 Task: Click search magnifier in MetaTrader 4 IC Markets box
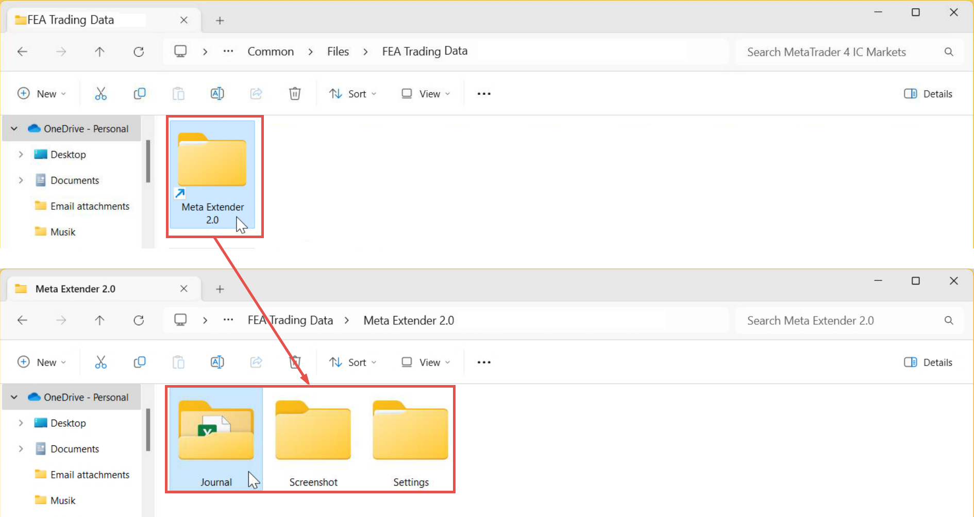click(949, 52)
